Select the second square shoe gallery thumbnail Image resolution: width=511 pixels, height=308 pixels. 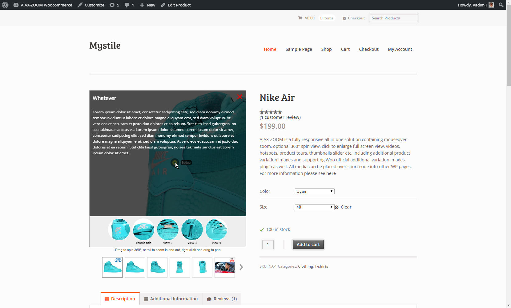point(135,267)
